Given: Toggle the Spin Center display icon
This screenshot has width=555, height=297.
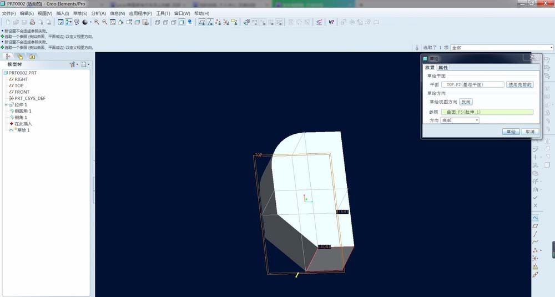Looking at the screenshot, I should click(69, 22).
